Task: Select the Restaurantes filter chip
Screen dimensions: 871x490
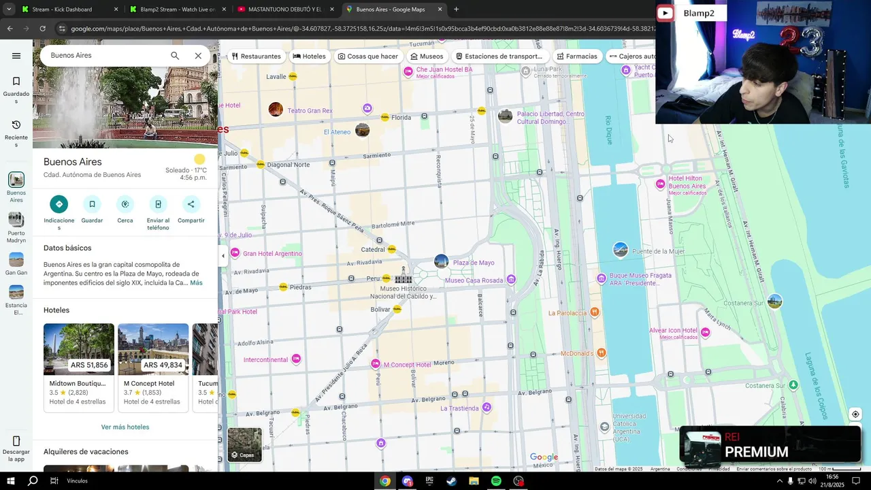Action: [257, 56]
